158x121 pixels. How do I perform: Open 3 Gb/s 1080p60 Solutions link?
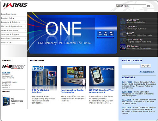click(x=40, y=91)
